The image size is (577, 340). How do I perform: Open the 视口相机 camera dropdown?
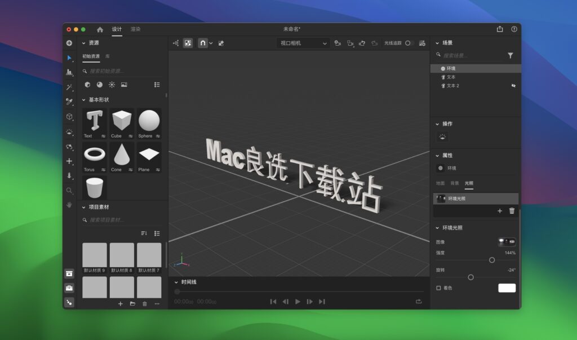point(303,43)
